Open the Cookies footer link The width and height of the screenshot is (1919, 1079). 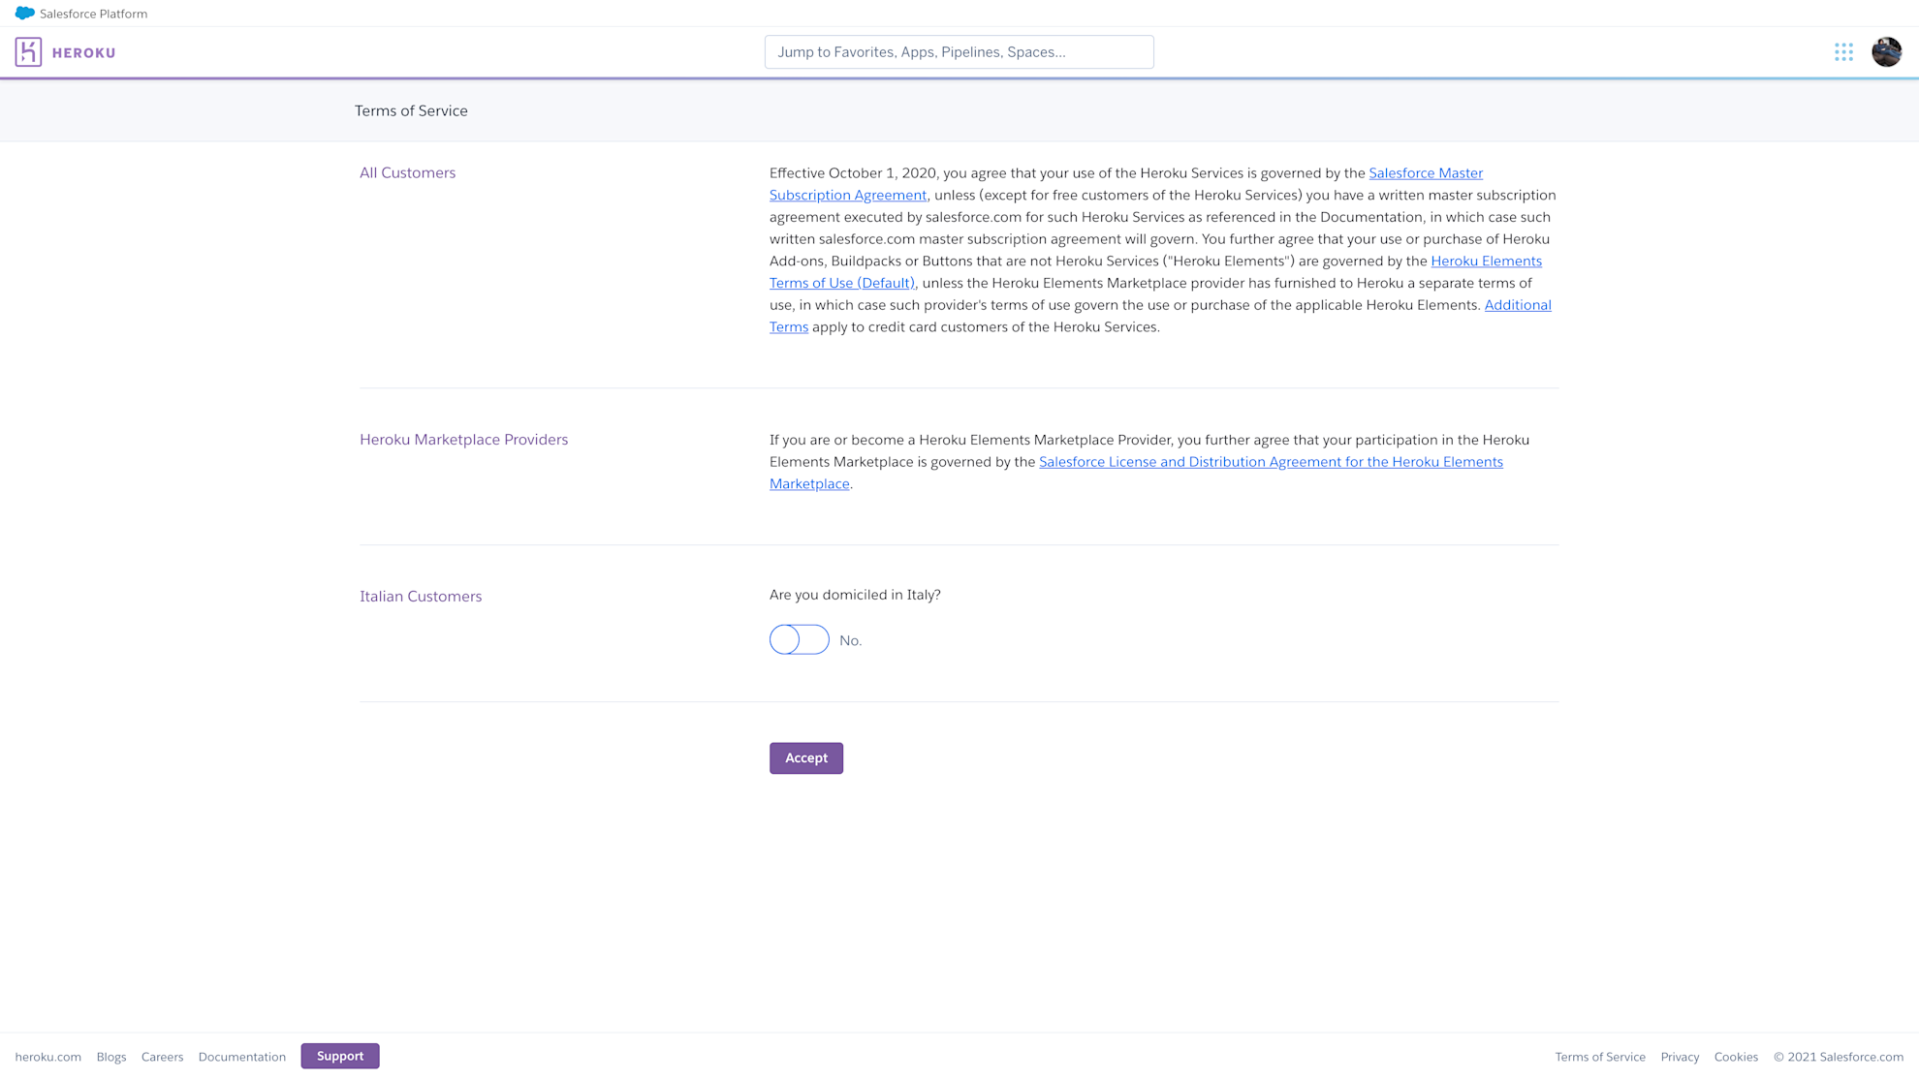click(1736, 1057)
